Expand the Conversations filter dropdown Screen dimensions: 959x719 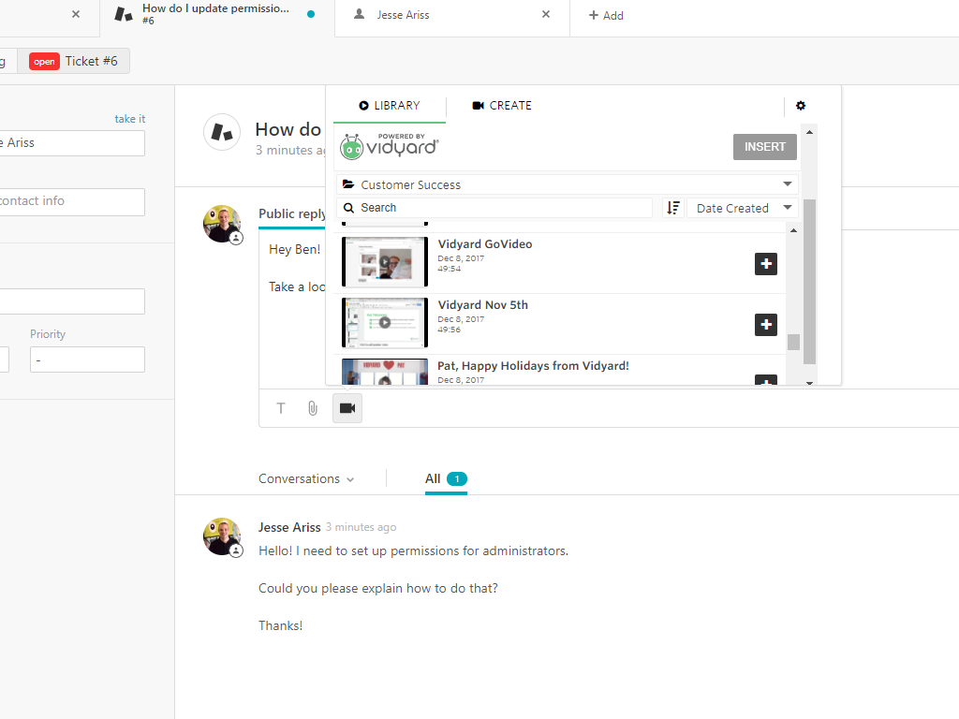(x=306, y=478)
